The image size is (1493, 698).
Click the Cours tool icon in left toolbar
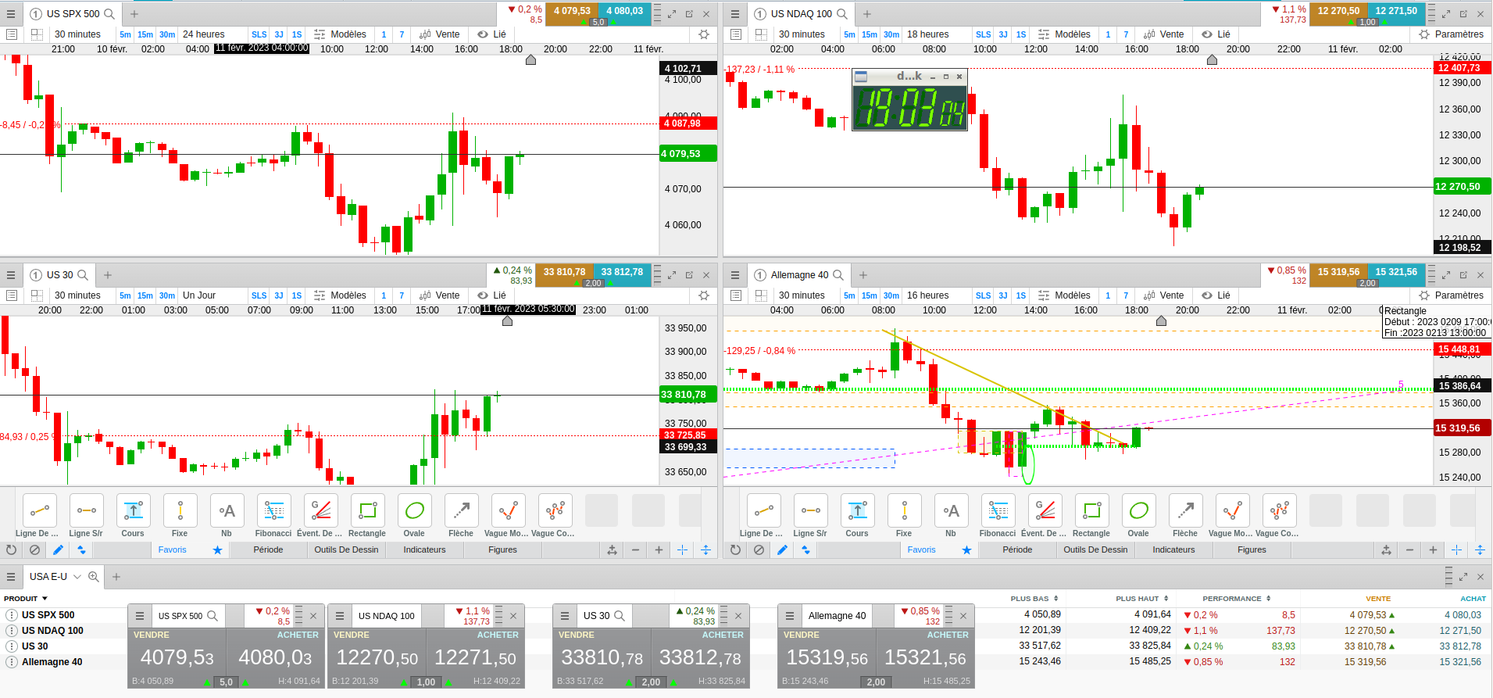pos(133,511)
